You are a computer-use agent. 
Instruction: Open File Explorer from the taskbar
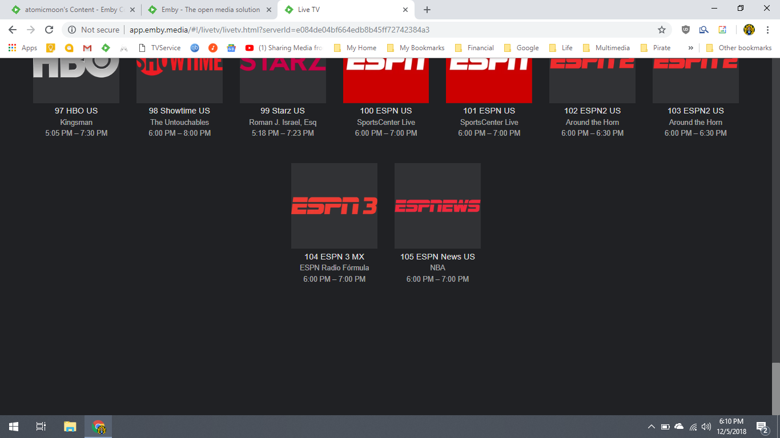(x=70, y=427)
